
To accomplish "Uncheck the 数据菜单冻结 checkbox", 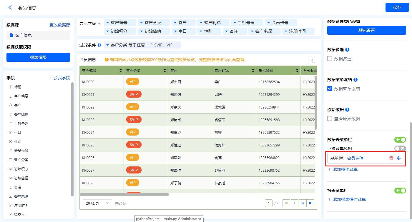I will [x=330, y=89].
